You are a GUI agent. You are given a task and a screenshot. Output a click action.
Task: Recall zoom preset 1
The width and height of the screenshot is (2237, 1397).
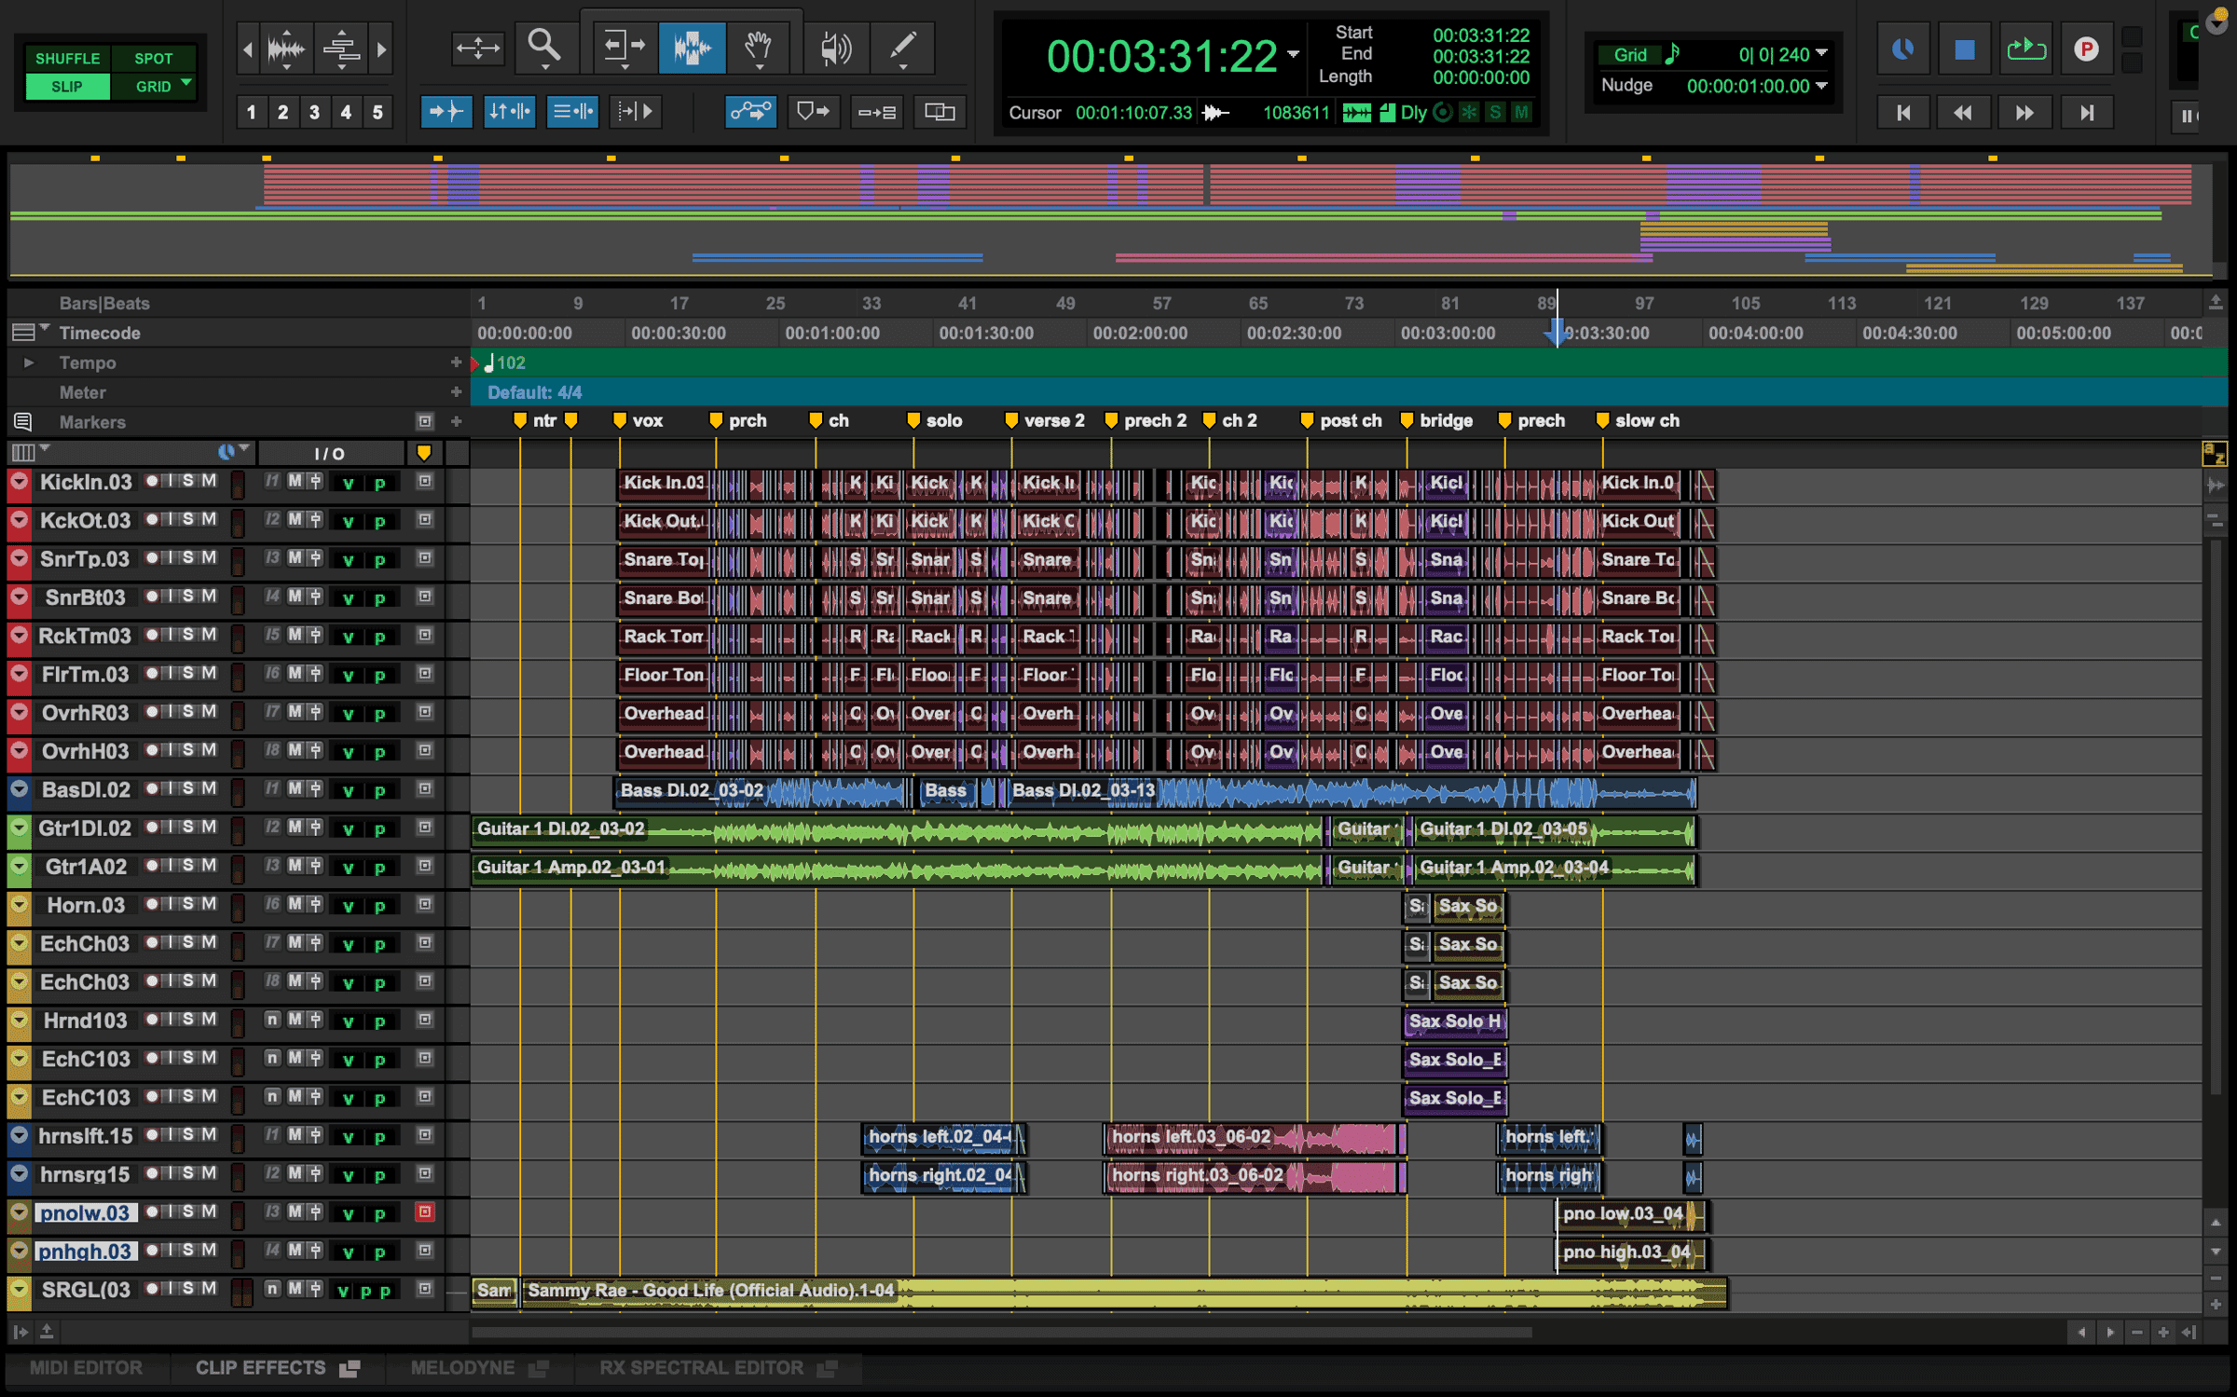coord(252,113)
